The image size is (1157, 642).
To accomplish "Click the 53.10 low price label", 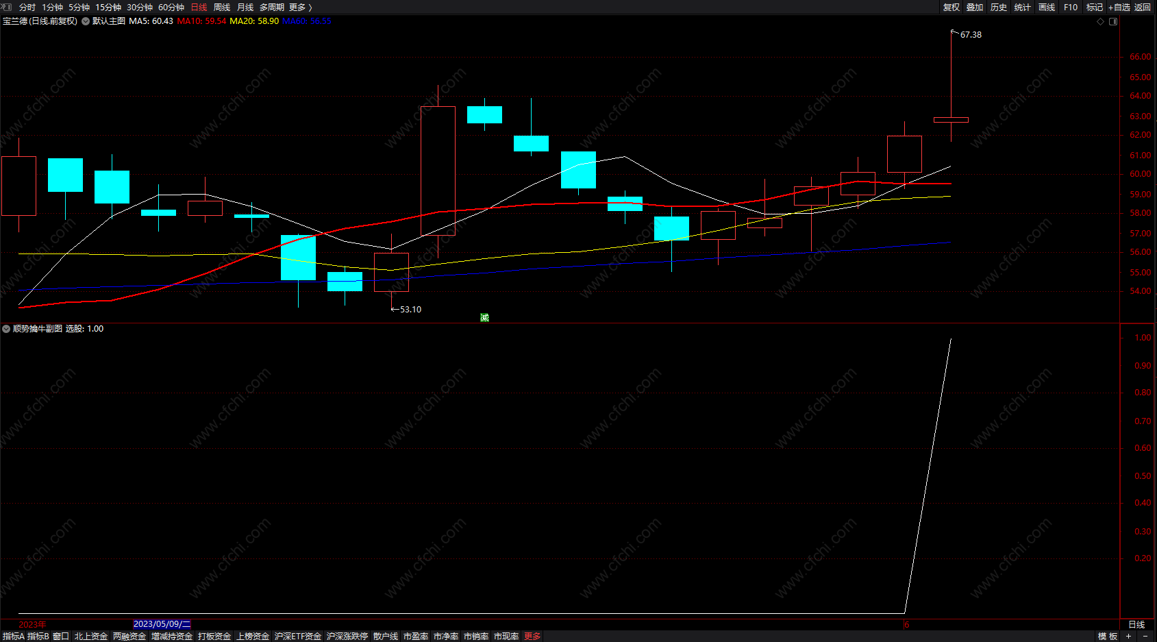I will tap(410, 310).
